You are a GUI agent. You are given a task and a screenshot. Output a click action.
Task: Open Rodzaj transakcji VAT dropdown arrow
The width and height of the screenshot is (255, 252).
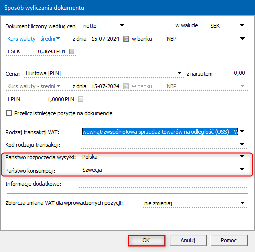242,132
